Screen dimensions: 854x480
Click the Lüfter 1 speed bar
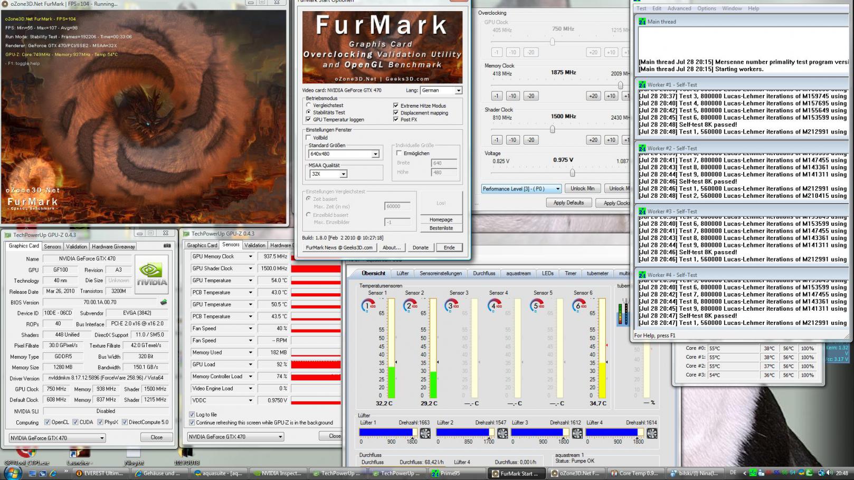coord(388,433)
